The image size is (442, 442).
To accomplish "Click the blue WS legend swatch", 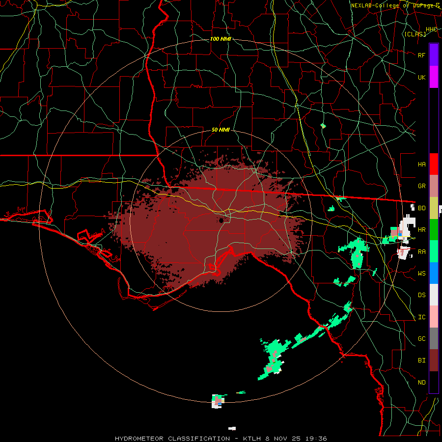I will coord(434,273).
